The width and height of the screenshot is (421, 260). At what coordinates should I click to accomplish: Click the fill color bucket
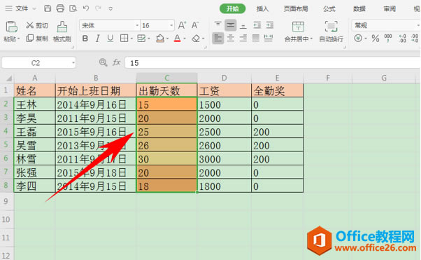point(160,39)
